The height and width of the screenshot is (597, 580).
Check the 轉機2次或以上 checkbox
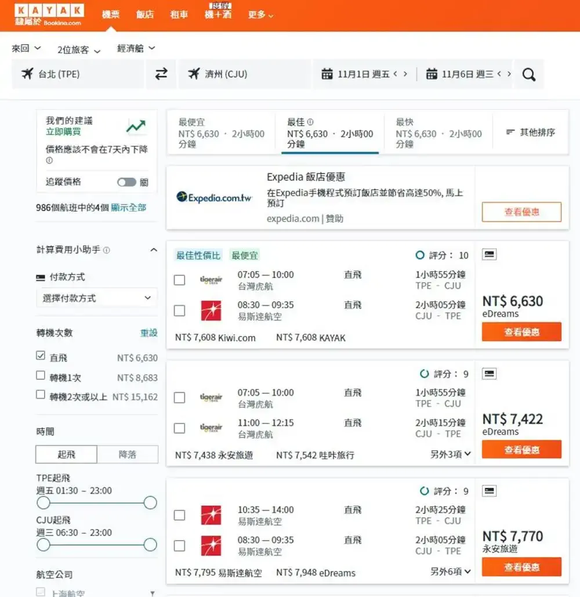[x=41, y=395]
